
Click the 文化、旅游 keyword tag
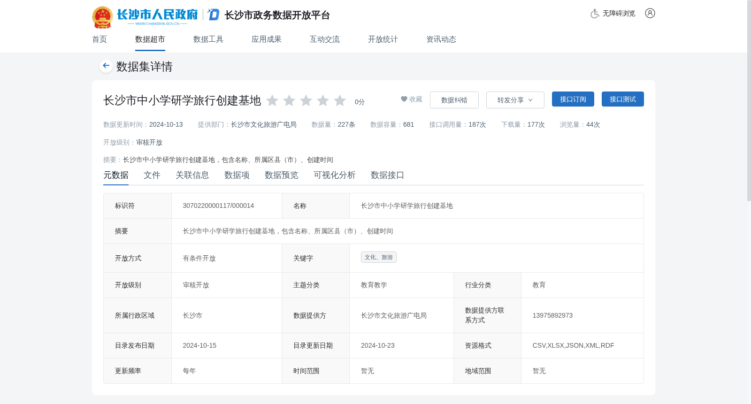click(x=379, y=257)
